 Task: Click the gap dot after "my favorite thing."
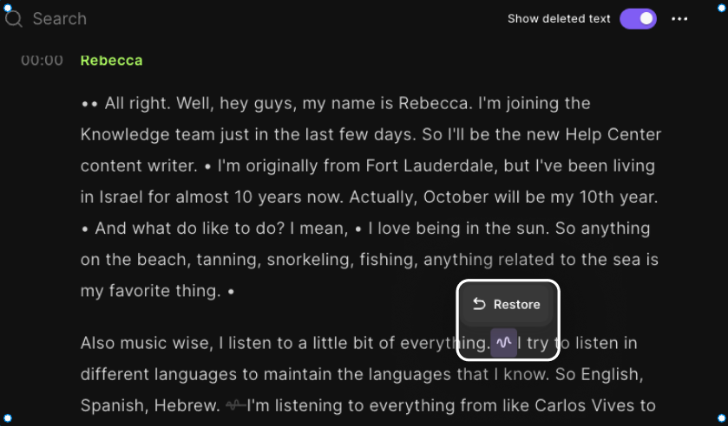point(231,292)
